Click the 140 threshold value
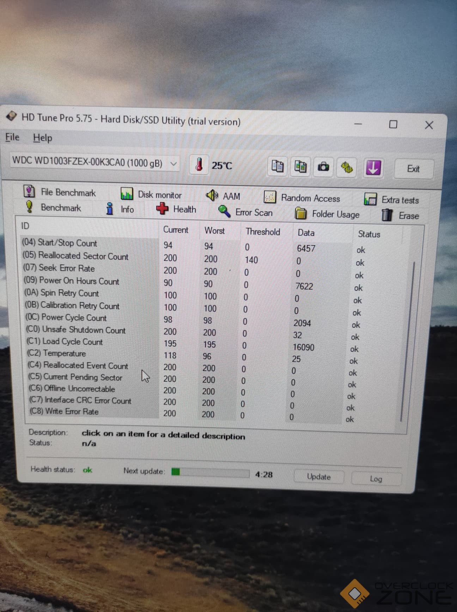Viewport: 457px width, 612px height. point(251,260)
